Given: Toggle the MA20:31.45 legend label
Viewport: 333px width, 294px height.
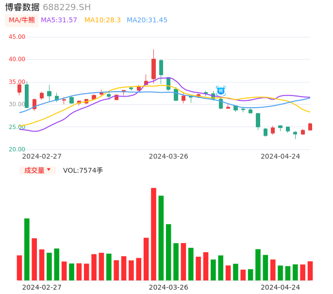Looking at the screenshot, I should (147, 20).
